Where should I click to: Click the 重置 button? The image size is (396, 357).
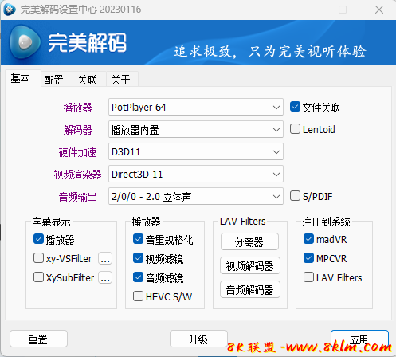click(x=38, y=339)
